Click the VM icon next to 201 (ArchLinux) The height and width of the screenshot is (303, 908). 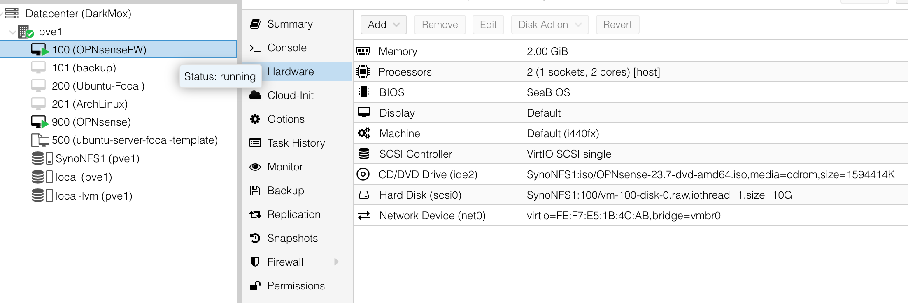click(x=39, y=104)
